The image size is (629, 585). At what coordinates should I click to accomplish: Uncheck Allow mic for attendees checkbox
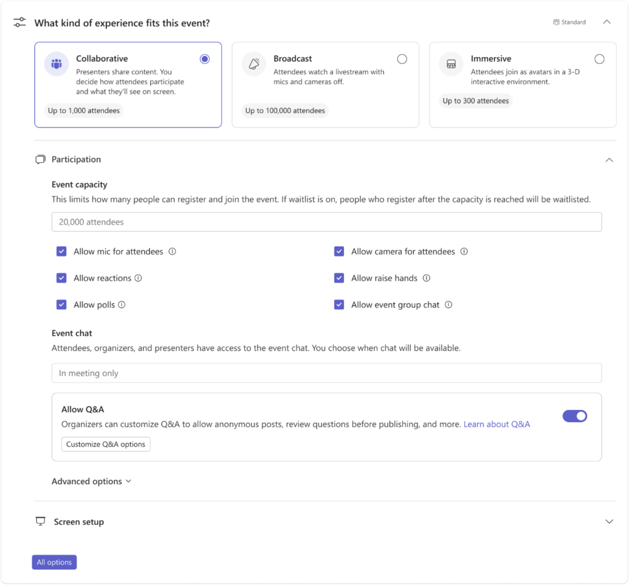(61, 251)
